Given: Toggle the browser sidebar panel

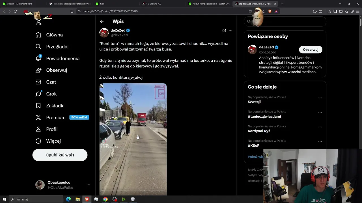Looking at the screenshot, I should [x=335, y=11].
